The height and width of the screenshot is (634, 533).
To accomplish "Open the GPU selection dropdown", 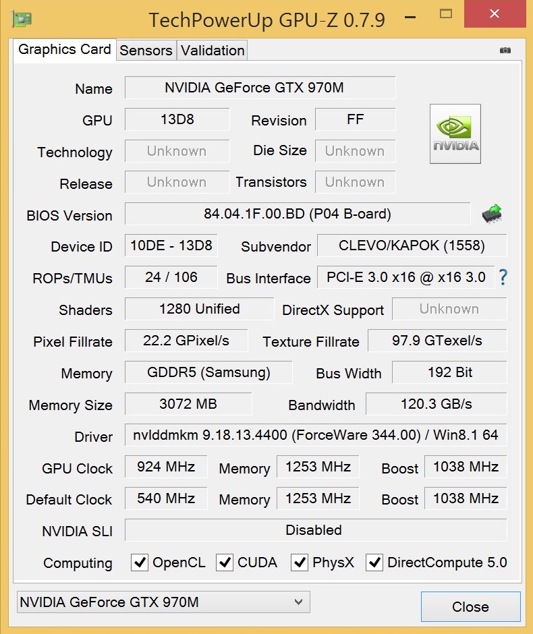I will [x=163, y=602].
